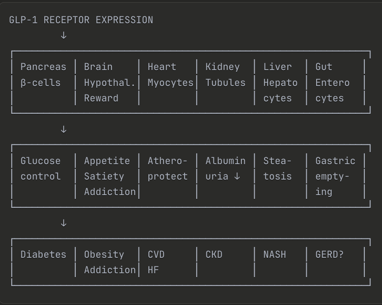Click the Gastric label
The width and height of the screenshot is (382, 305).
335,161
